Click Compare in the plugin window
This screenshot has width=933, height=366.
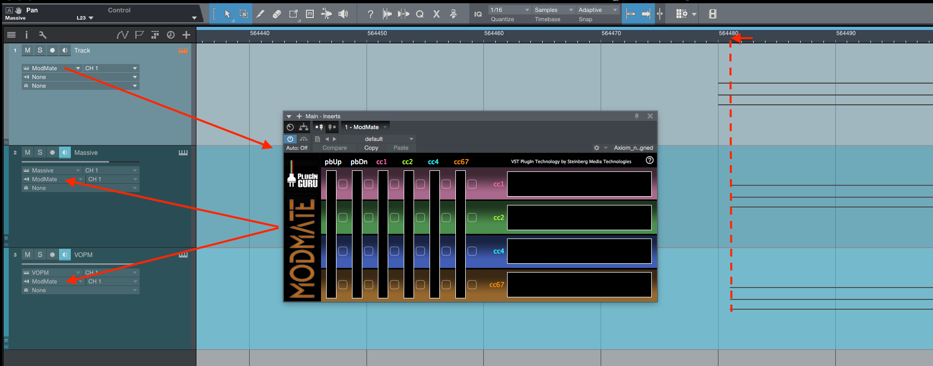pyautogui.click(x=334, y=148)
